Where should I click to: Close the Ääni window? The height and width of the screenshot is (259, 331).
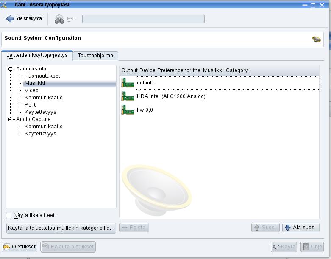[x=322, y=5]
